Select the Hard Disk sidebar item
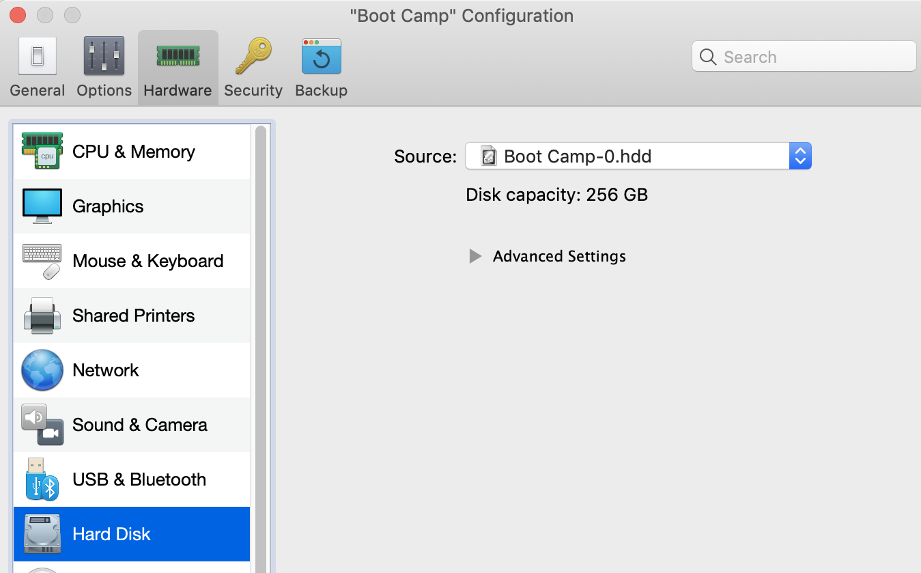 [131, 534]
